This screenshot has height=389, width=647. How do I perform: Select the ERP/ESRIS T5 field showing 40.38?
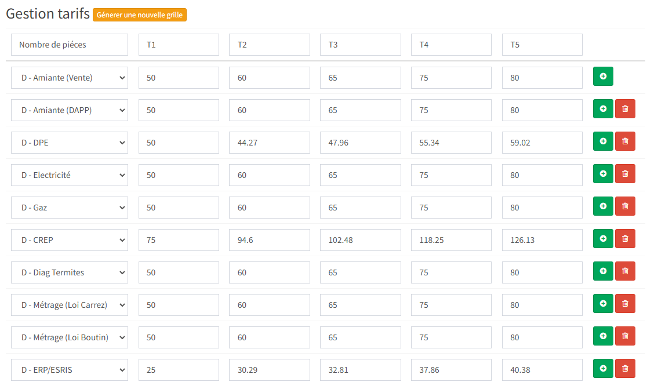click(x=542, y=370)
